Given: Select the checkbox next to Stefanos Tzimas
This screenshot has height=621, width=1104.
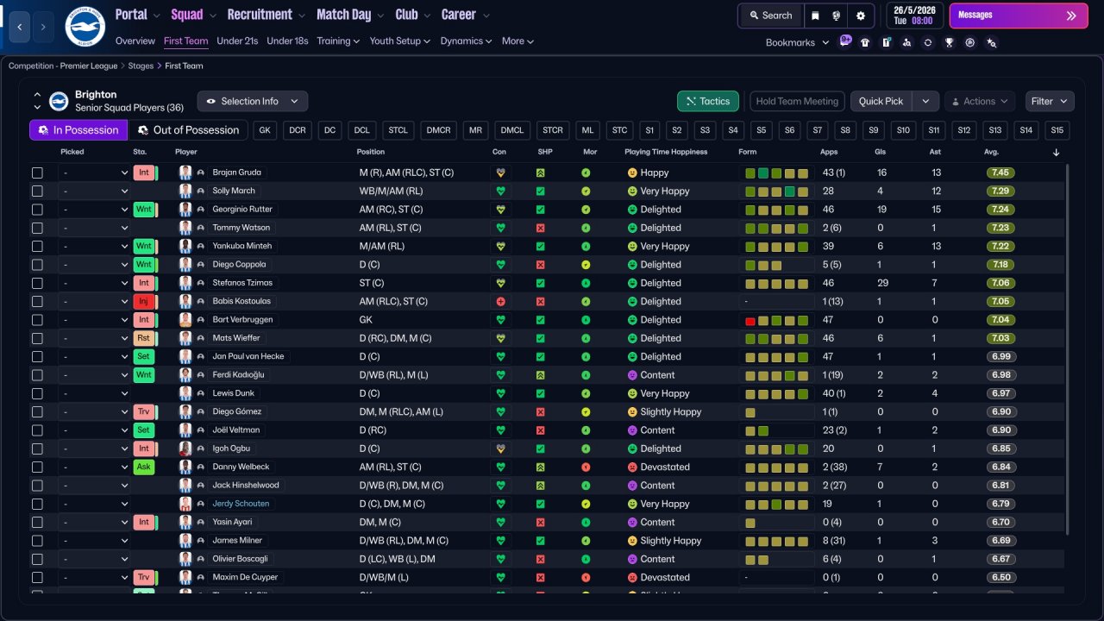Looking at the screenshot, I should coord(37,283).
